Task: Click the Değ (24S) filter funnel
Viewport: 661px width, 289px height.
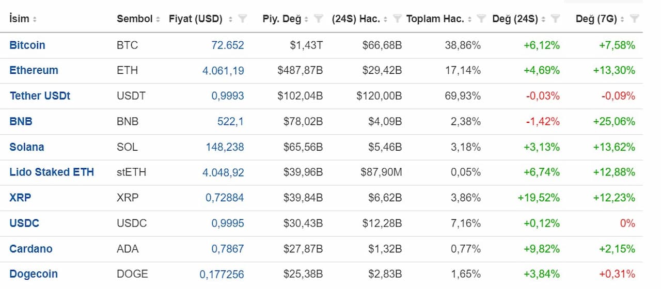Action: pos(555,19)
